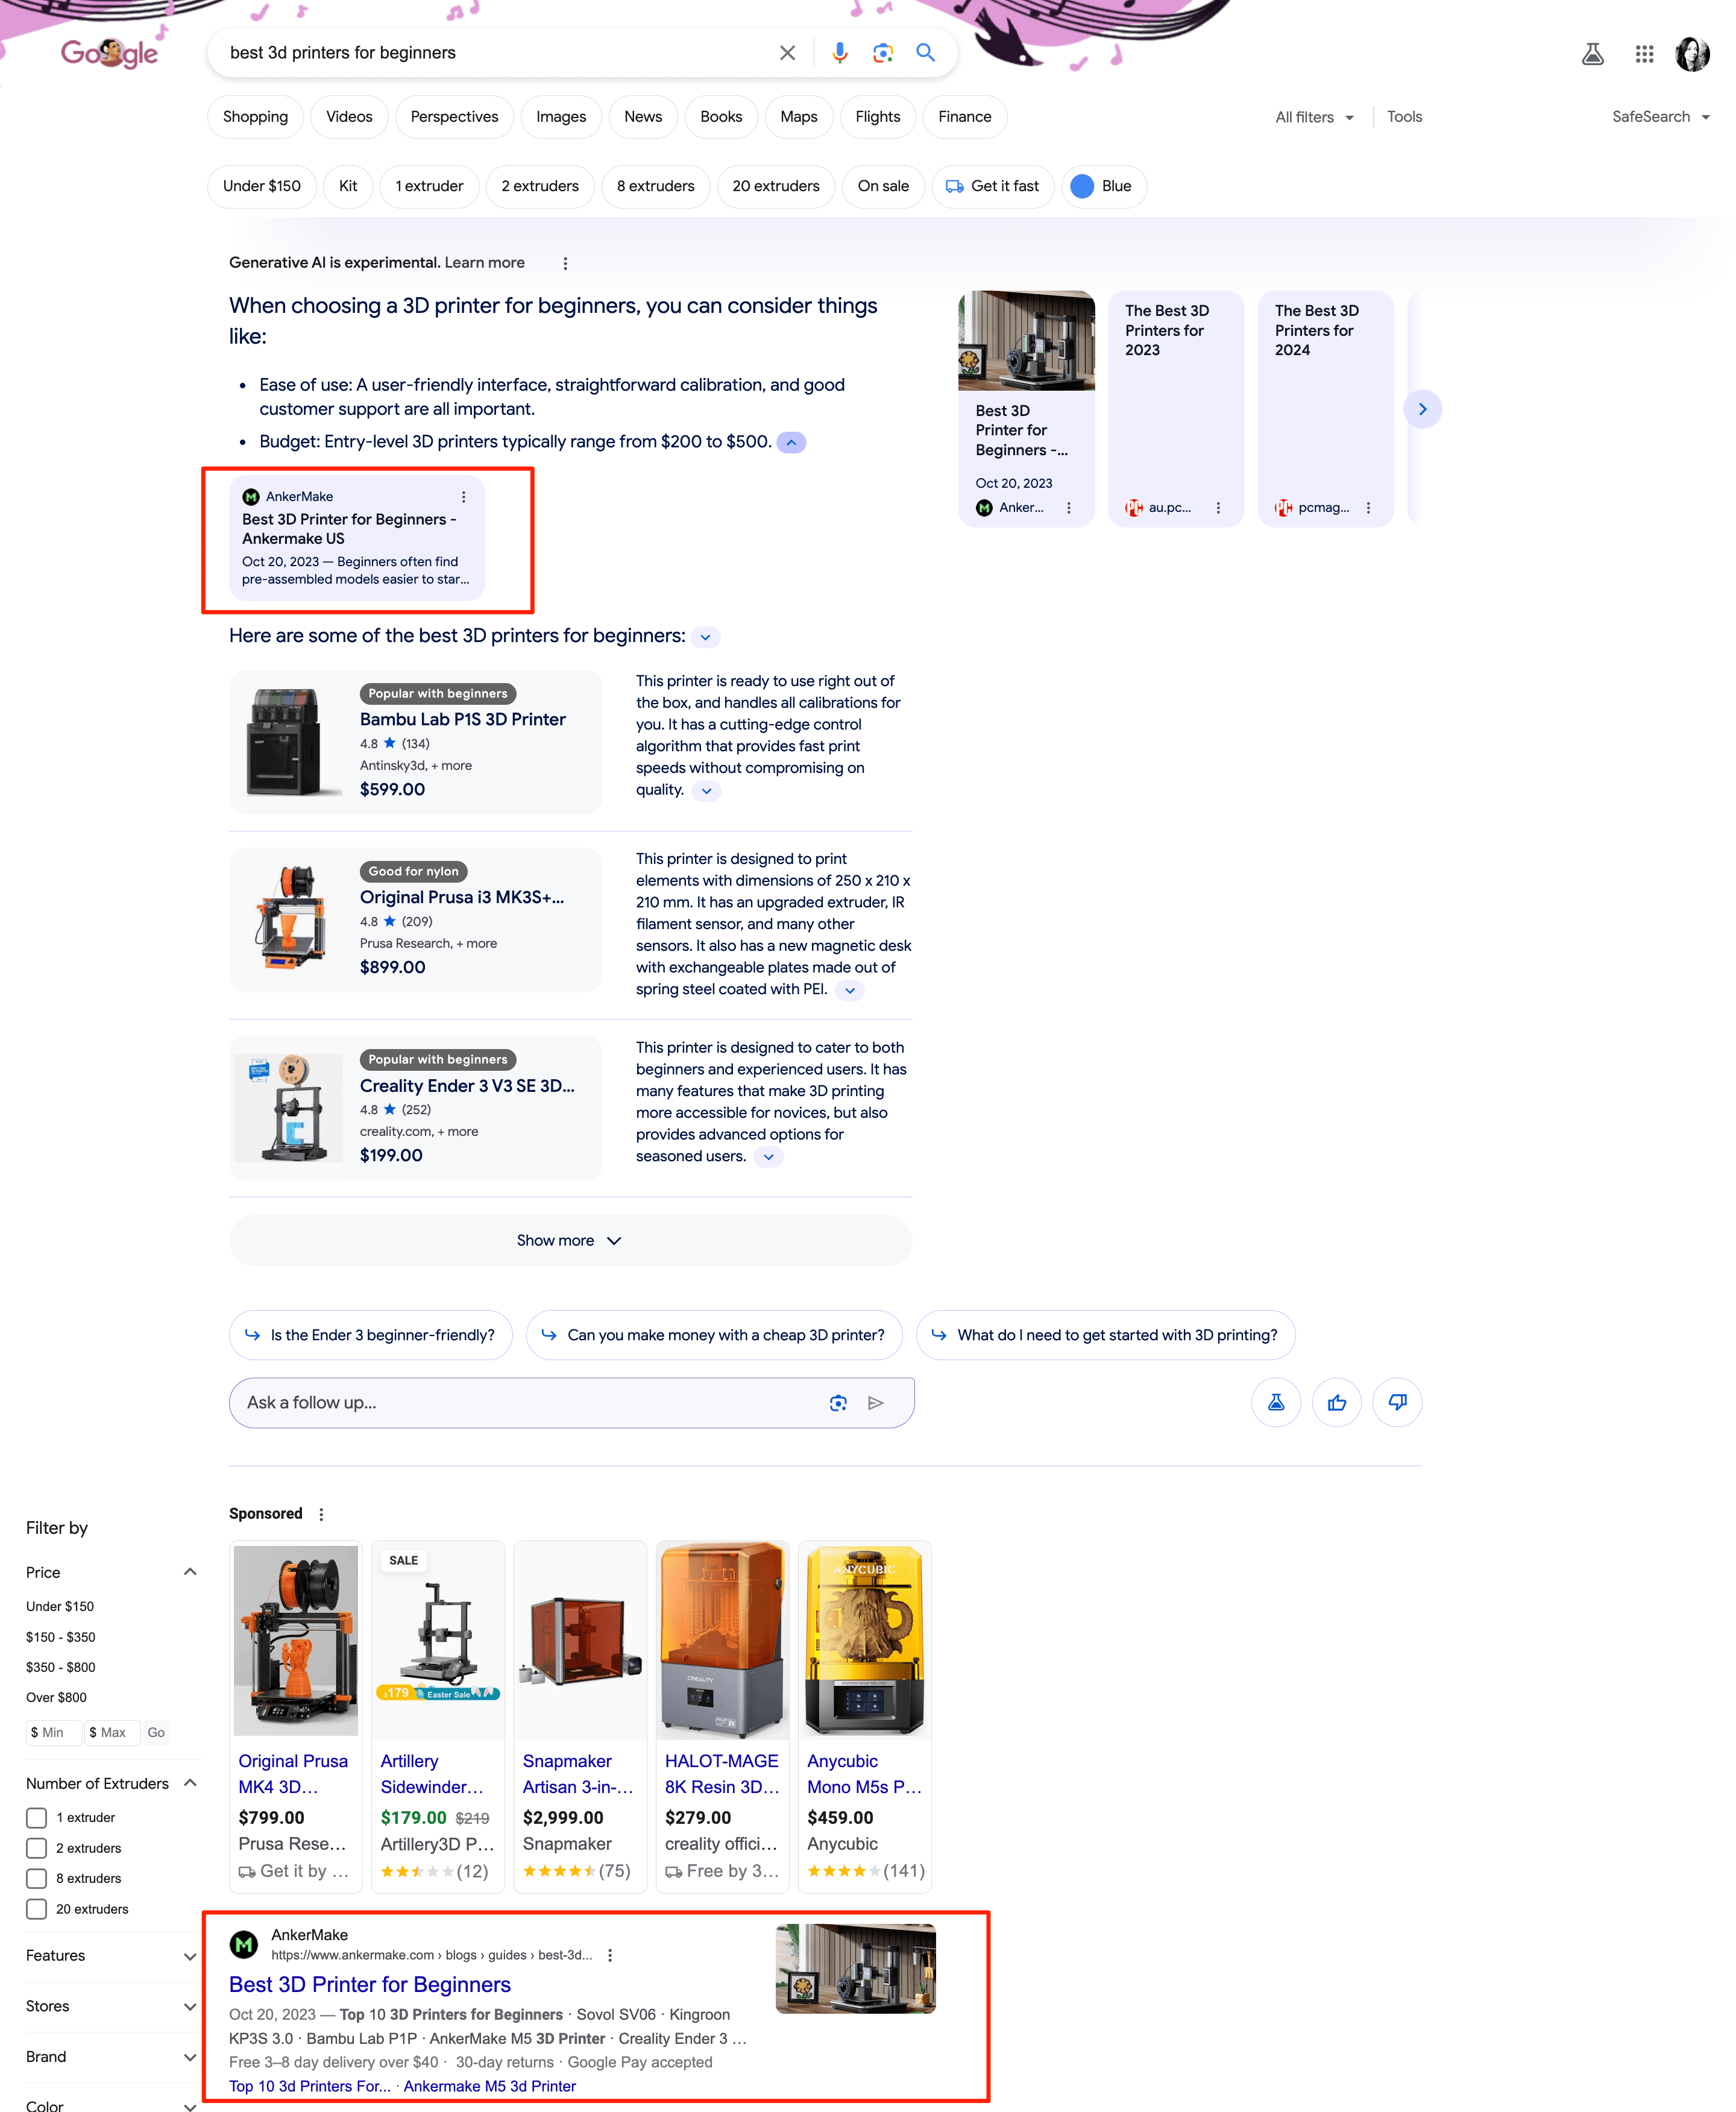Image resolution: width=1736 pixels, height=2112 pixels.
Task: Click the $ Min price field
Action: 53,1733
